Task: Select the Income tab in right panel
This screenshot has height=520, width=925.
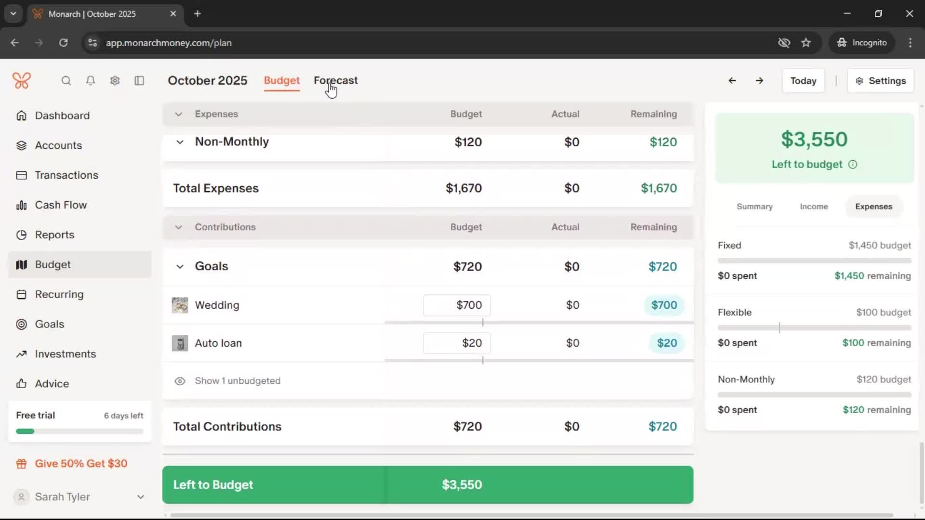Action: [x=814, y=207]
